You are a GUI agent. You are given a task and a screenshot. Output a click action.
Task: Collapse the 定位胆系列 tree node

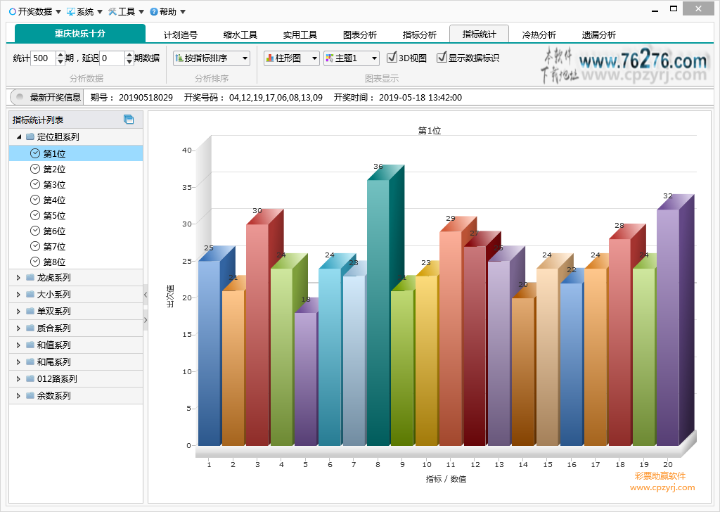tap(19, 137)
